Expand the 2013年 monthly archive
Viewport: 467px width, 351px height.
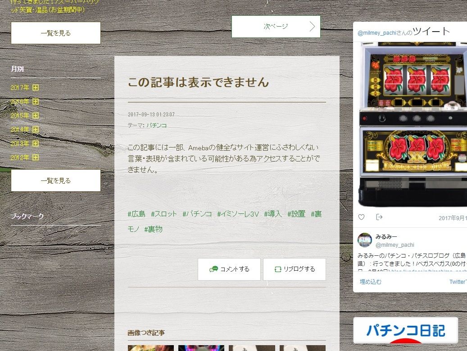click(36, 143)
